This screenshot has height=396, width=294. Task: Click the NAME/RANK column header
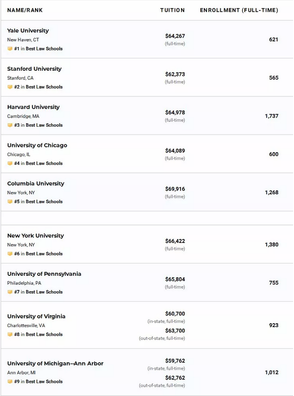[25, 10]
